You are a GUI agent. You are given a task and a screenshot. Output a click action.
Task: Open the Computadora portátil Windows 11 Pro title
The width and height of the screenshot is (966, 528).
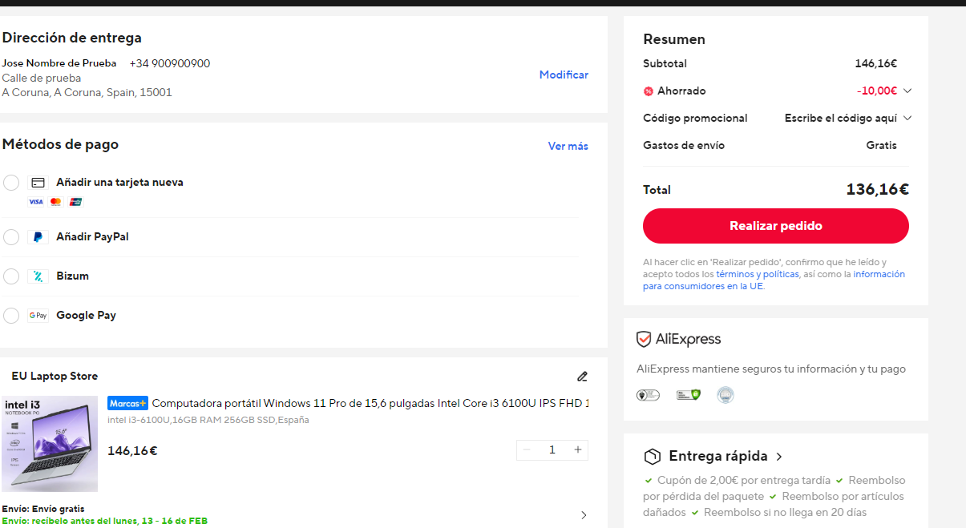coord(370,403)
